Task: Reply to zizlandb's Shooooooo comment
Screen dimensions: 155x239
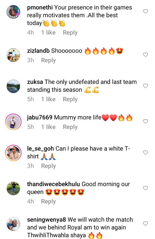Action: point(48,60)
